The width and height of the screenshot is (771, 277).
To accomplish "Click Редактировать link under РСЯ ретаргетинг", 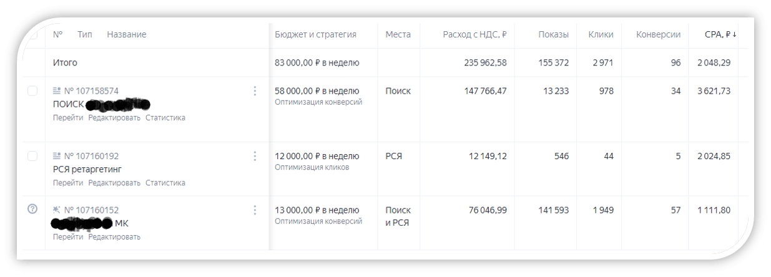I will coord(114,183).
